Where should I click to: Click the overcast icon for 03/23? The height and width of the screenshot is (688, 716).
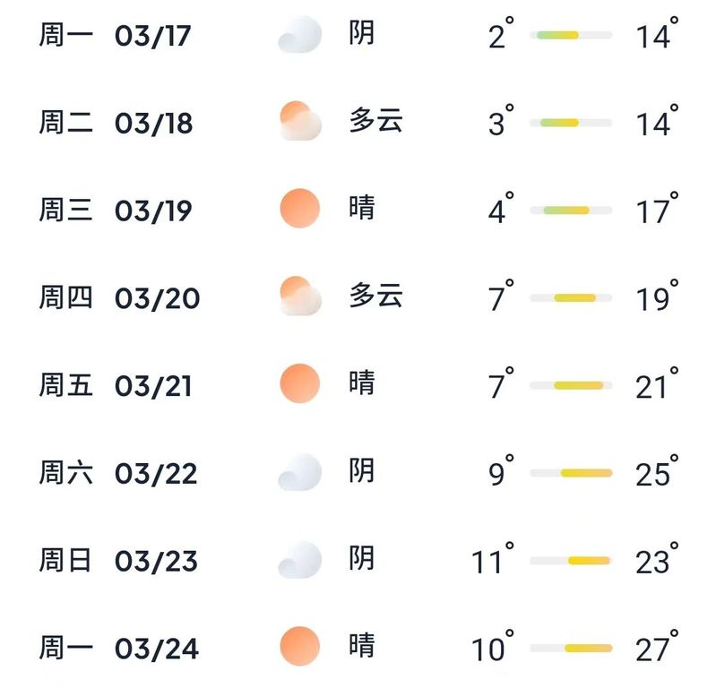click(300, 560)
